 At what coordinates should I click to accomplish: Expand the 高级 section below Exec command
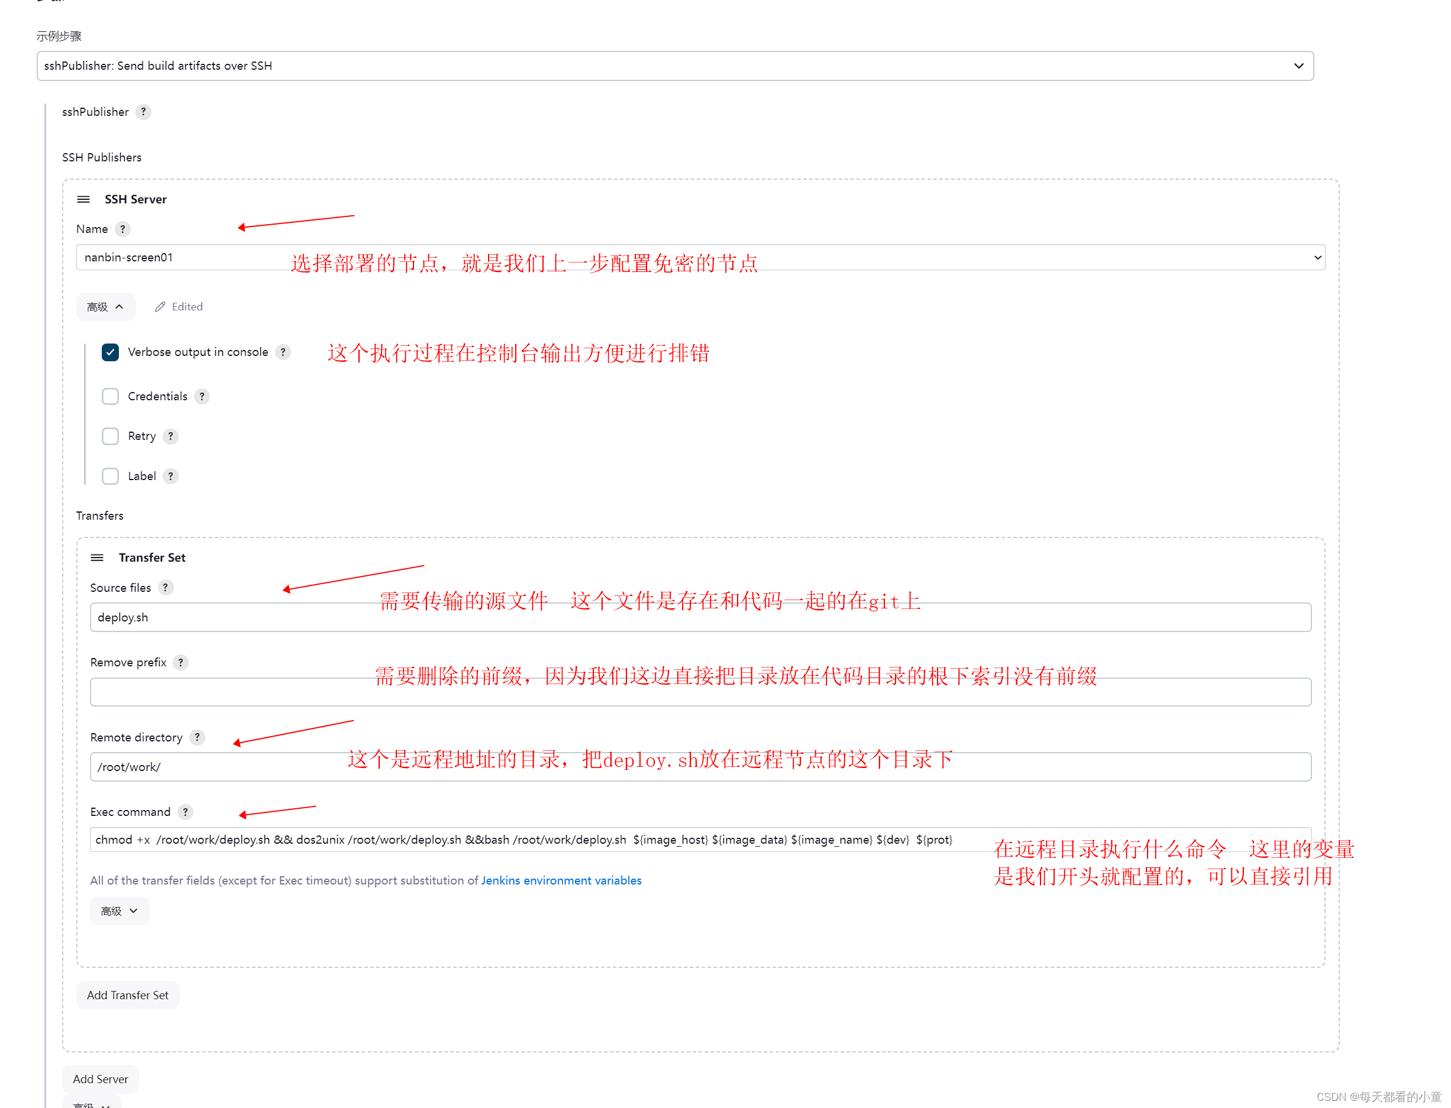coord(119,911)
